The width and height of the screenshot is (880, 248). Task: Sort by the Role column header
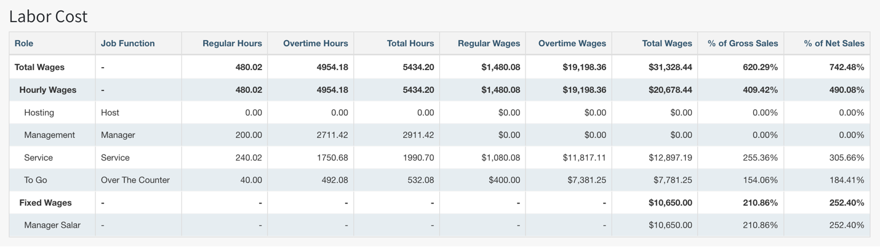(x=24, y=43)
